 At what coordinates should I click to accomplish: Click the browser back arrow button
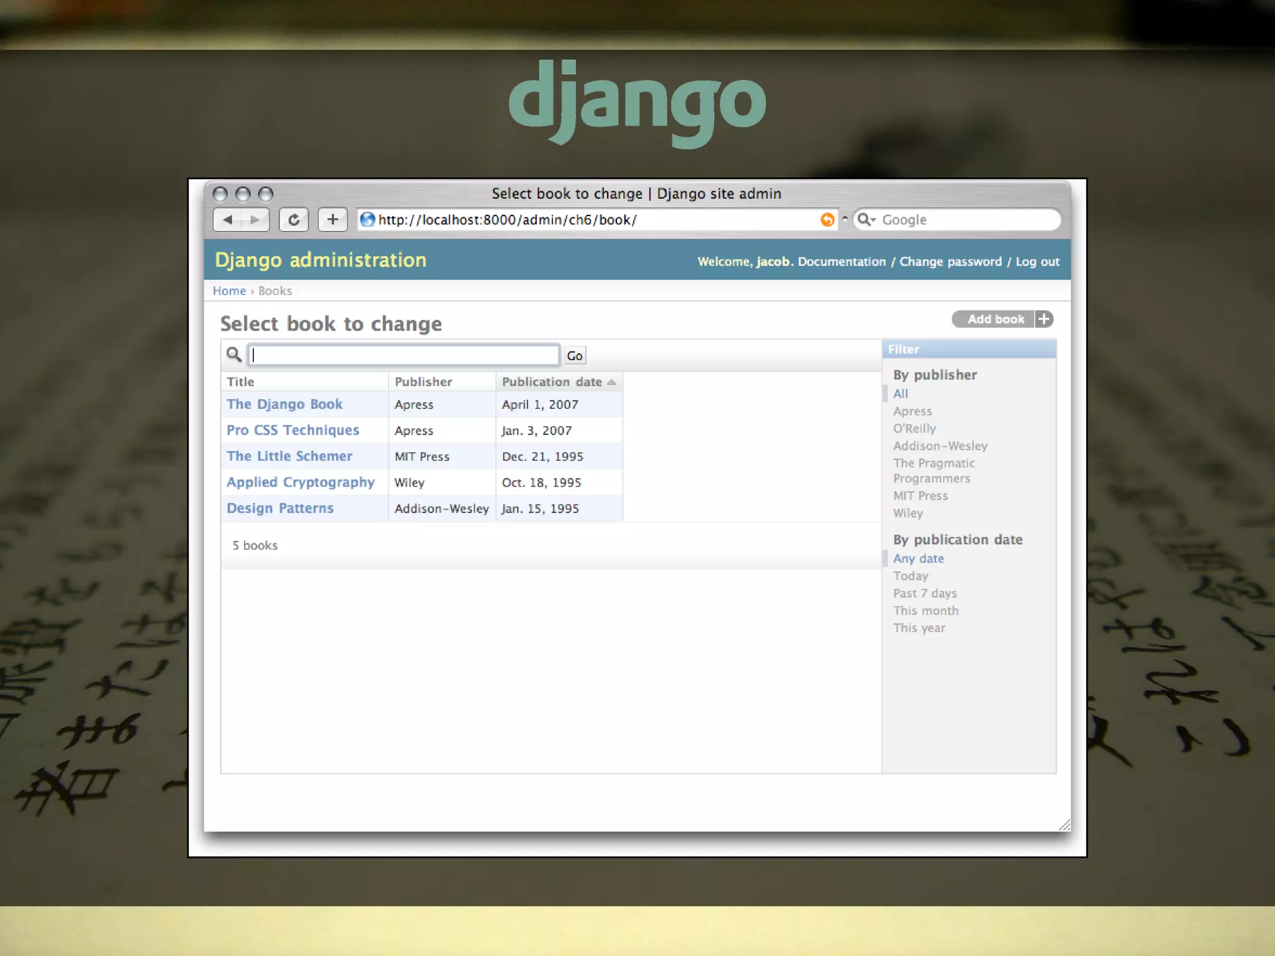click(228, 220)
